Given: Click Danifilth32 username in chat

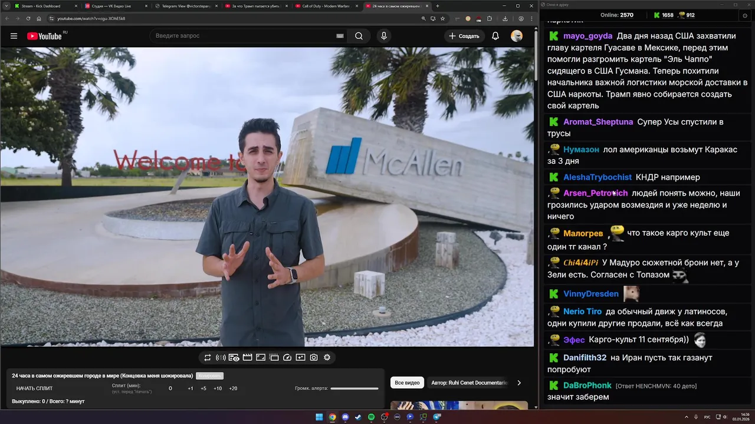Looking at the screenshot, I should 585,357.
